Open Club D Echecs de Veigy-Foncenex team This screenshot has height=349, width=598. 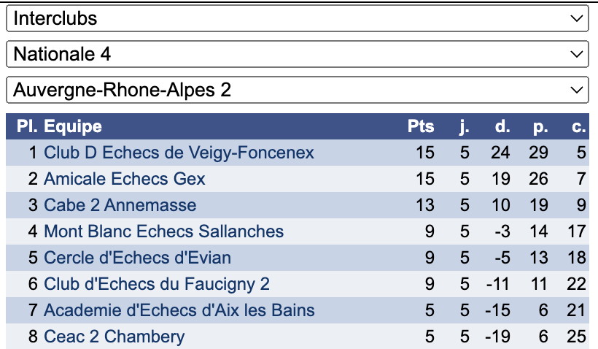tap(179, 153)
